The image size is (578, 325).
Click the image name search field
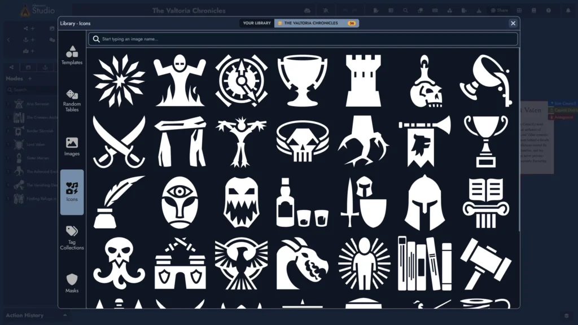tap(305, 39)
